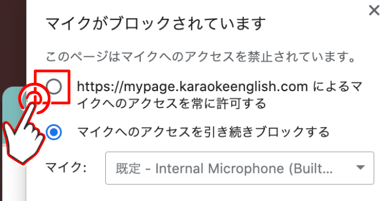Image resolution: width=388 pixels, height=201 pixels.
Task: Click the マイクがブロックされています heading
Action: 156,24
